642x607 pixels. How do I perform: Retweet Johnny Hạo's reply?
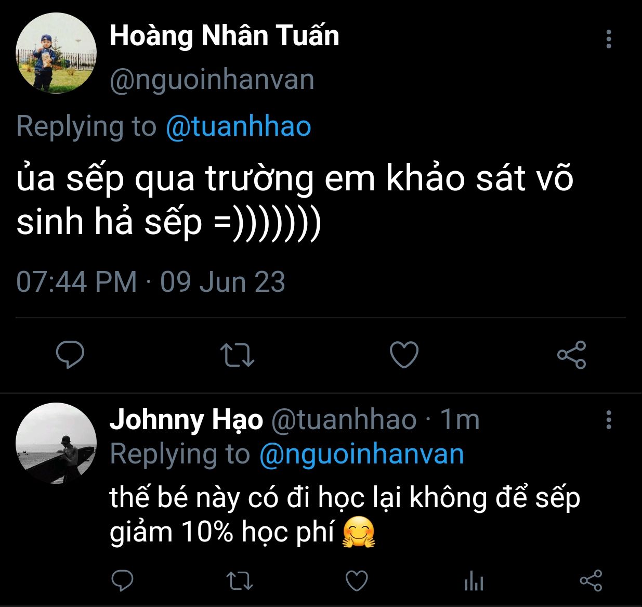(240, 580)
